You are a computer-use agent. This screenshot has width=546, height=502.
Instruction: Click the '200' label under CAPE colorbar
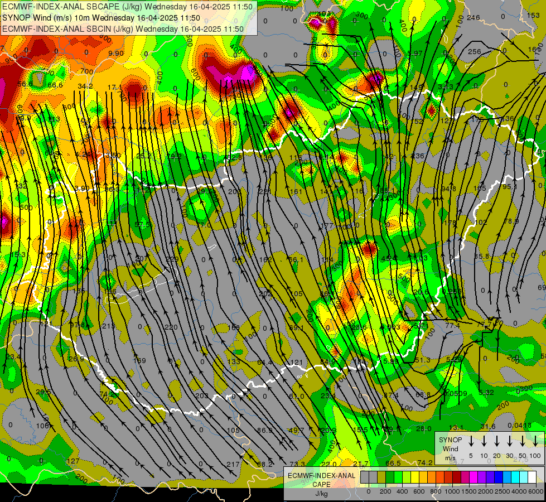[385, 491]
